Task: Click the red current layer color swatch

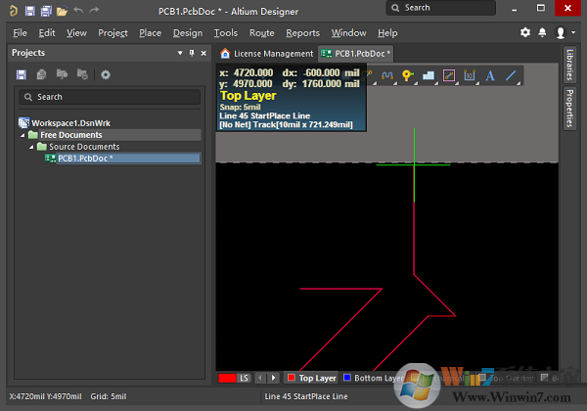Action: click(227, 378)
